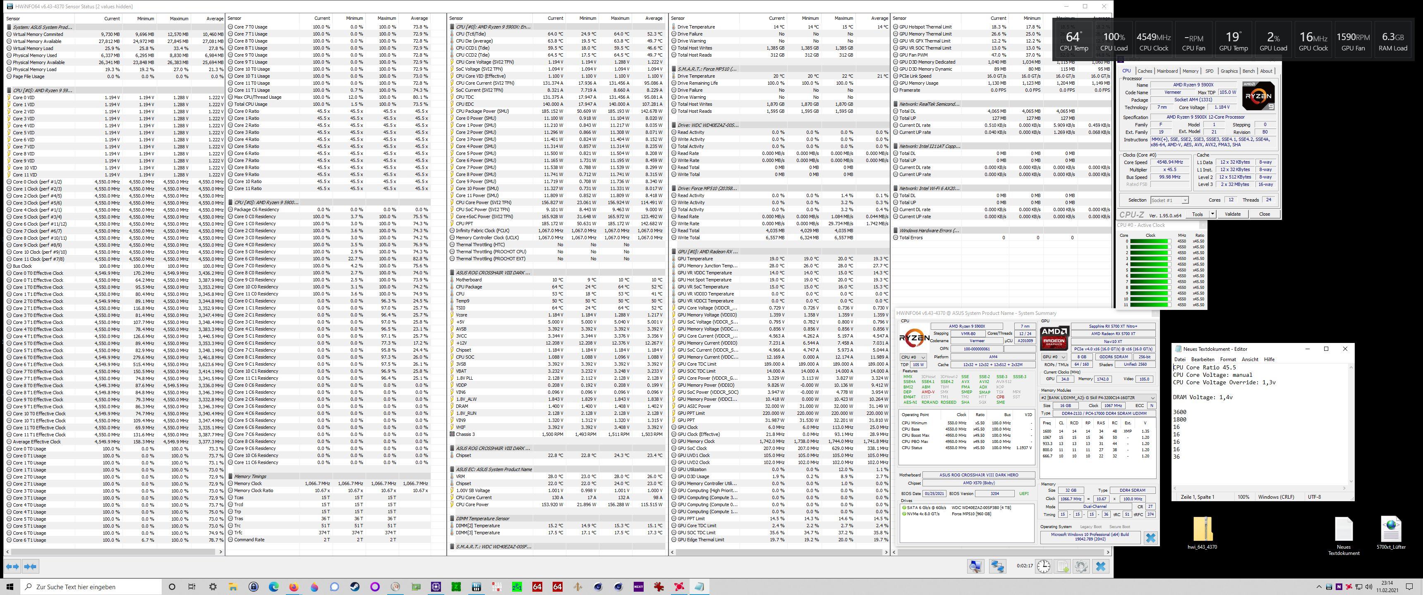Open the Datei menu in Editor
This screenshot has width=1423, height=595.
[1179, 359]
